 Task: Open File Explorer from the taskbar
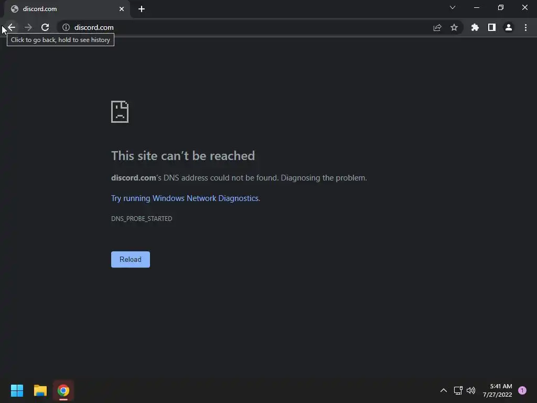(x=40, y=390)
